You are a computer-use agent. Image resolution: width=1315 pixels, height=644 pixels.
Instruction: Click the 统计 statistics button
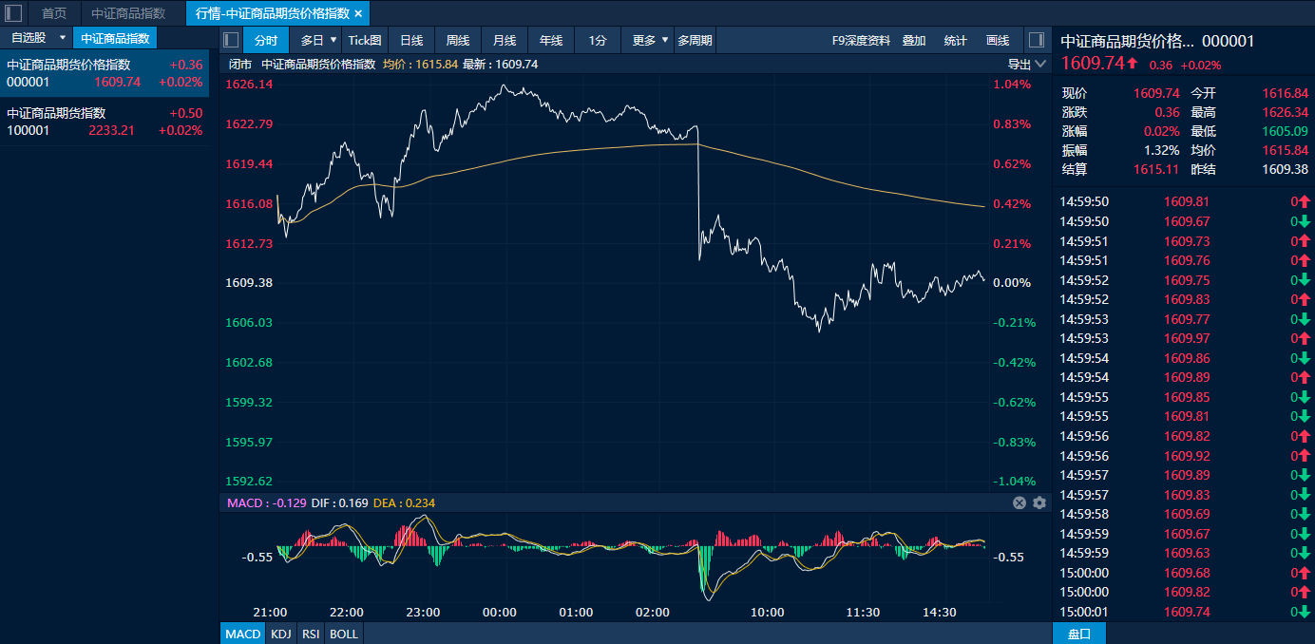(956, 40)
